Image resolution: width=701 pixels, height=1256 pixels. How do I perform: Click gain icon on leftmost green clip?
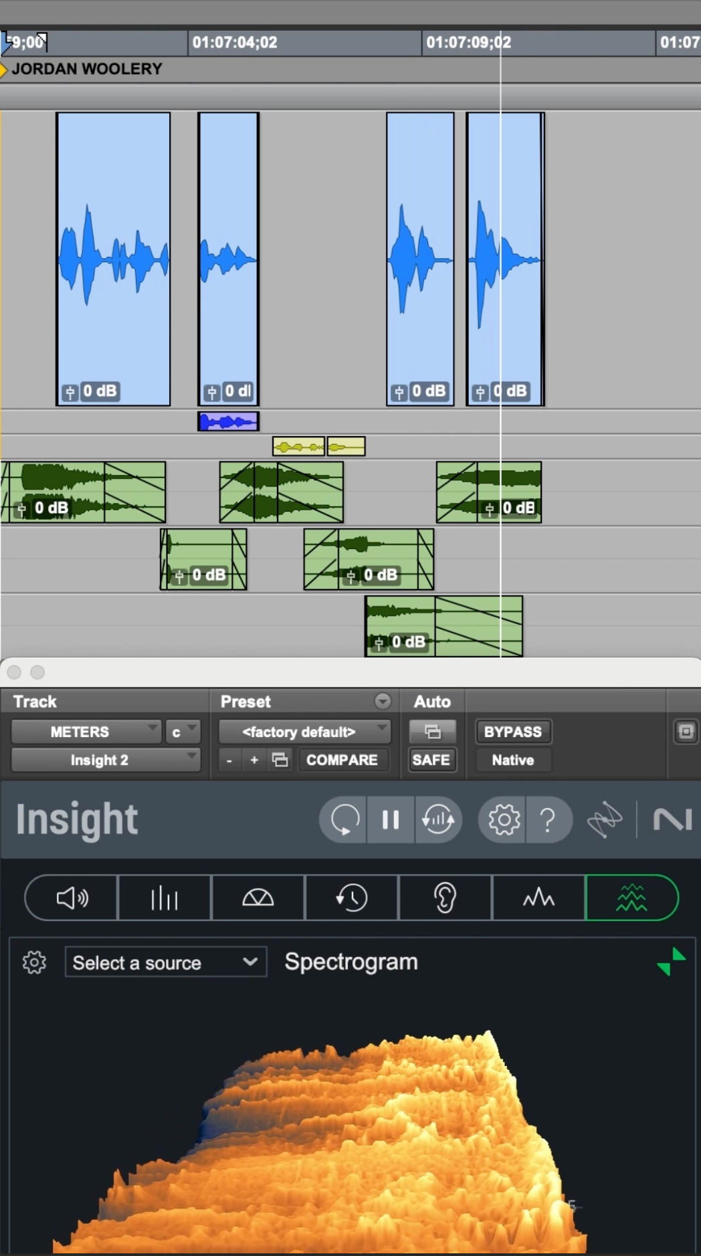[21, 510]
